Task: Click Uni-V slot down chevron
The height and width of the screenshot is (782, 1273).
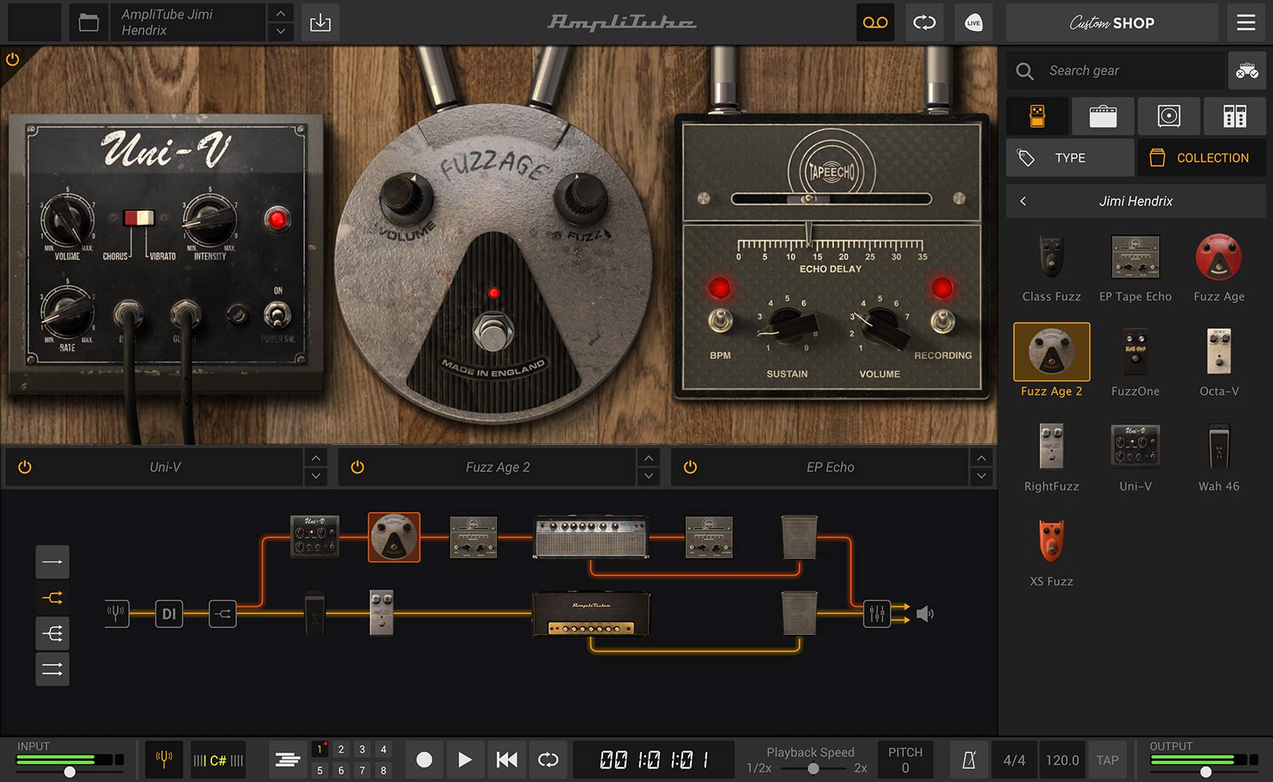Action: 316,476
